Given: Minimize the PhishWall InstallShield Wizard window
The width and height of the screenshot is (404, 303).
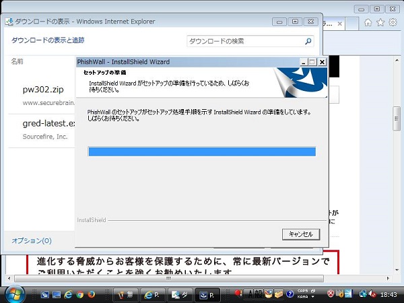Looking at the screenshot, I should click(304, 62).
